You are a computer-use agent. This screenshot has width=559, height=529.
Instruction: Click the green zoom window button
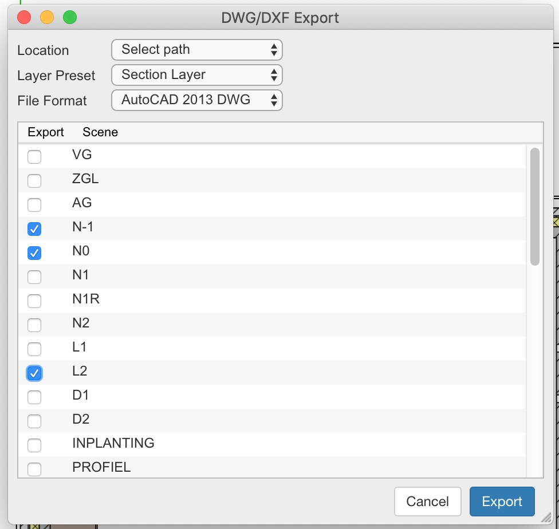[x=70, y=17]
